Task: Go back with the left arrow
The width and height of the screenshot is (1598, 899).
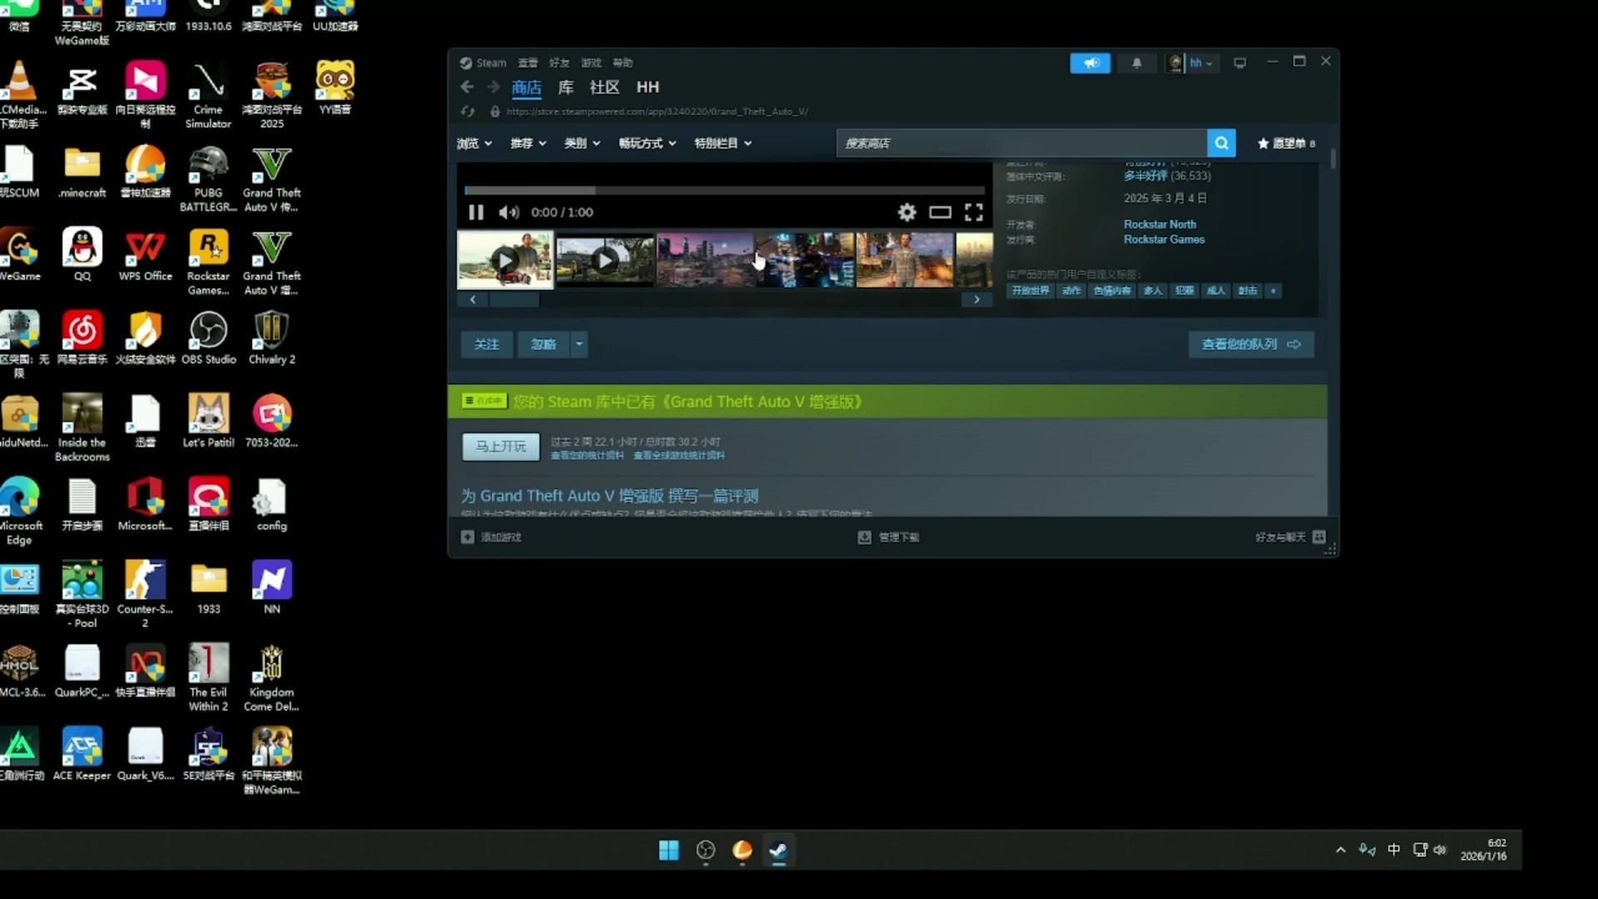Action: [x=467, y=87]
